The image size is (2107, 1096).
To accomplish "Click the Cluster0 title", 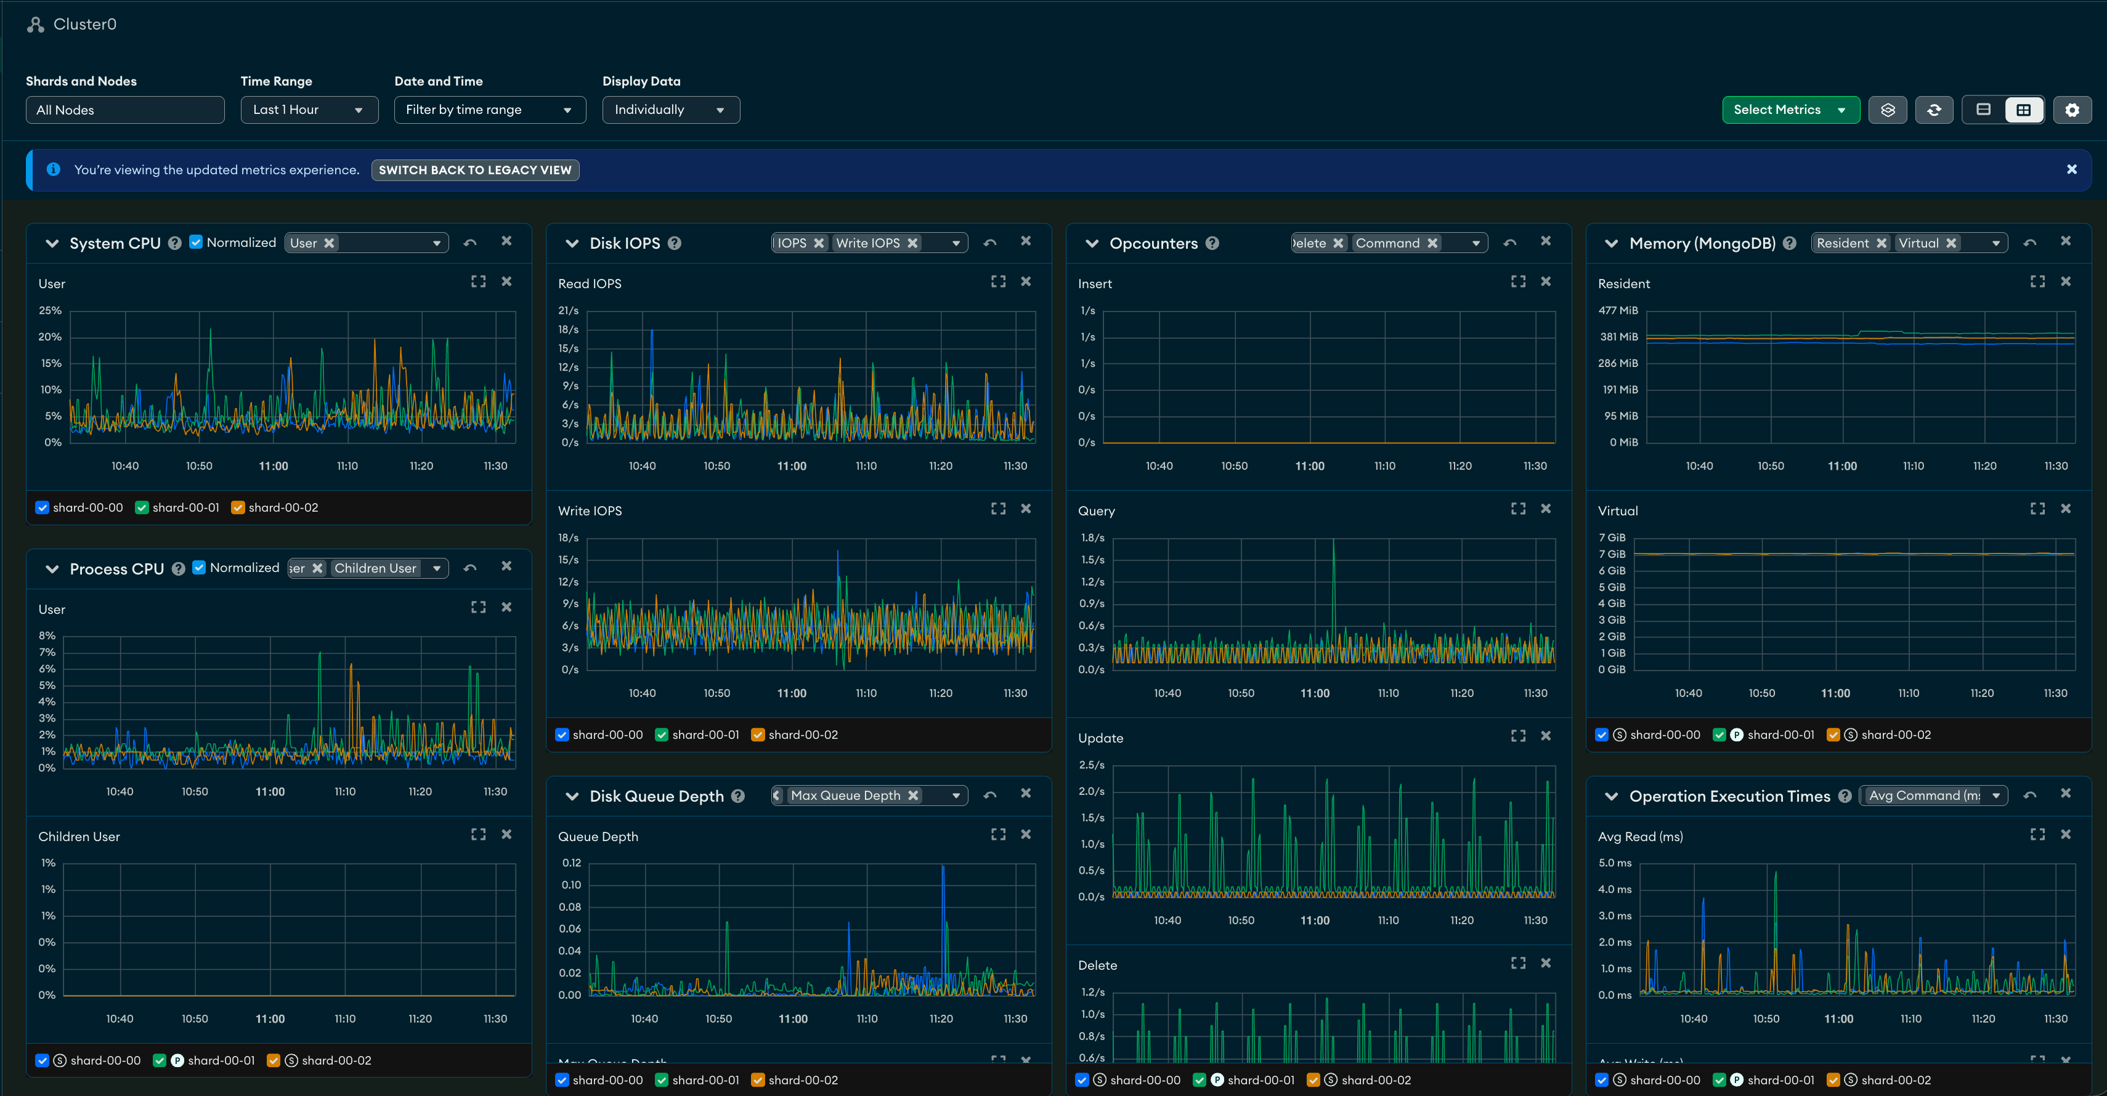I will (x=85, y=25).
